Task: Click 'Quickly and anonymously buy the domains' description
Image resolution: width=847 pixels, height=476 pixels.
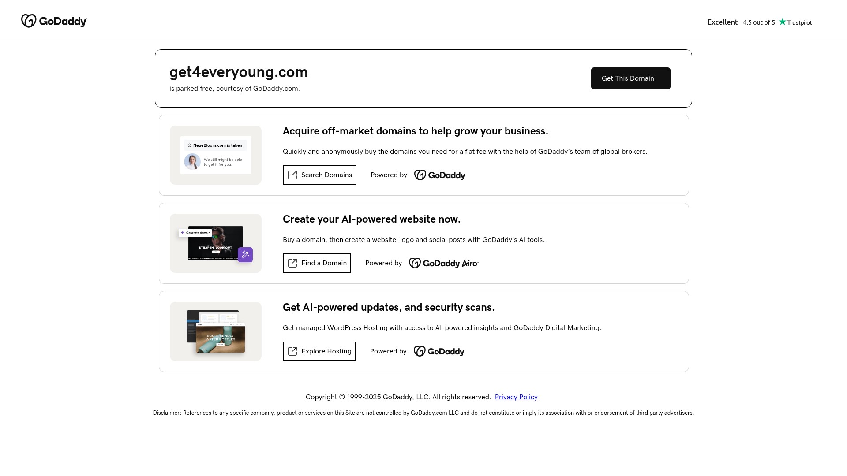Action: [465, 152]
